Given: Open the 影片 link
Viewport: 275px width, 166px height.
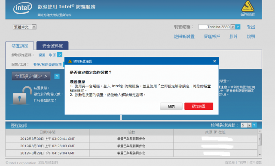Looking at the screenshot, I should [233, 36].
